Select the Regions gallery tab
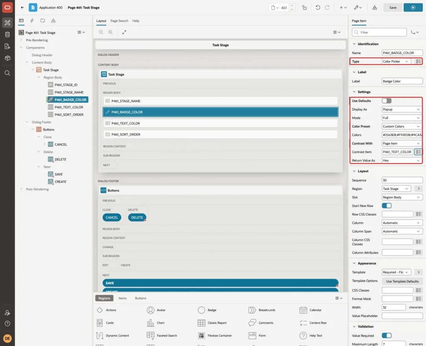Screen dimensions: 426x346 pos(104,298)
